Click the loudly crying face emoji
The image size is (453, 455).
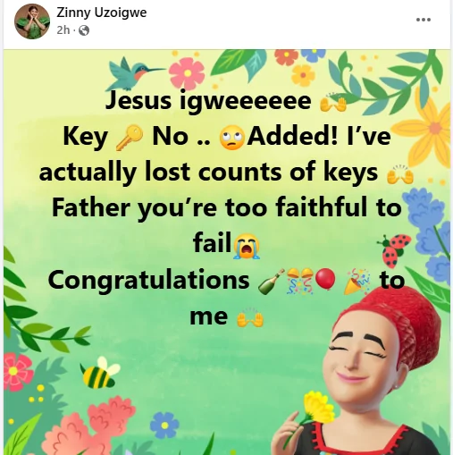coord(247,246)
